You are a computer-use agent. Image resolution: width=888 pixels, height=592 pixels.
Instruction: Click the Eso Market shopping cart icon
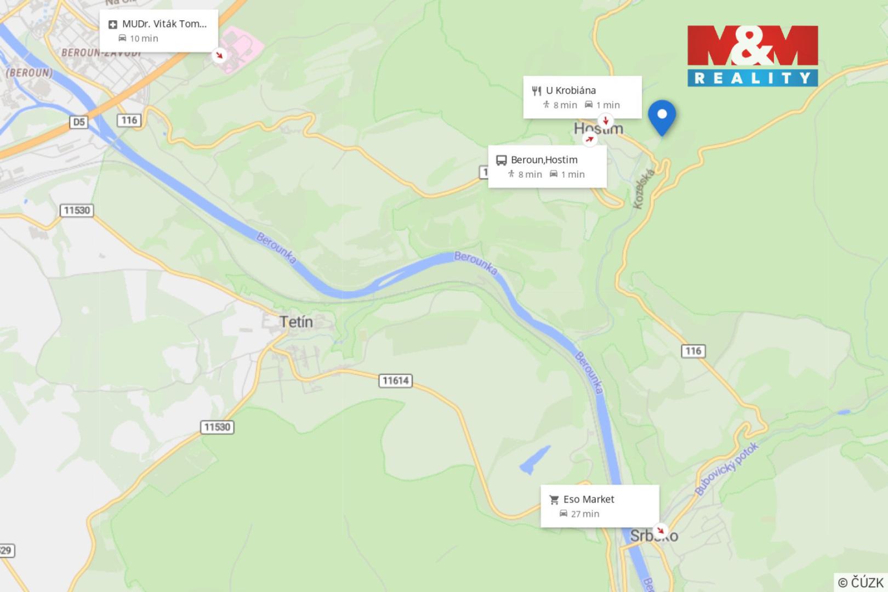(x=554, y=500)
